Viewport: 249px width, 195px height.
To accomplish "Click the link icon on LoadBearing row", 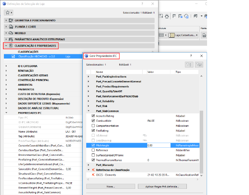I will pos(145,140).
